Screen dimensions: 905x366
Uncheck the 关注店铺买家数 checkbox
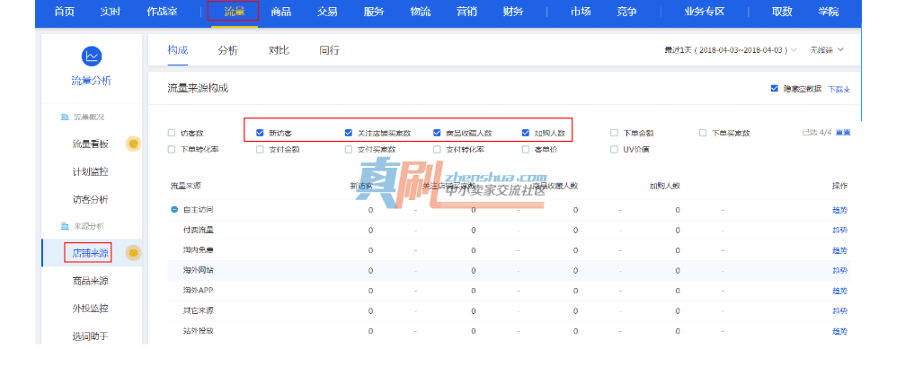click(348, 133)
